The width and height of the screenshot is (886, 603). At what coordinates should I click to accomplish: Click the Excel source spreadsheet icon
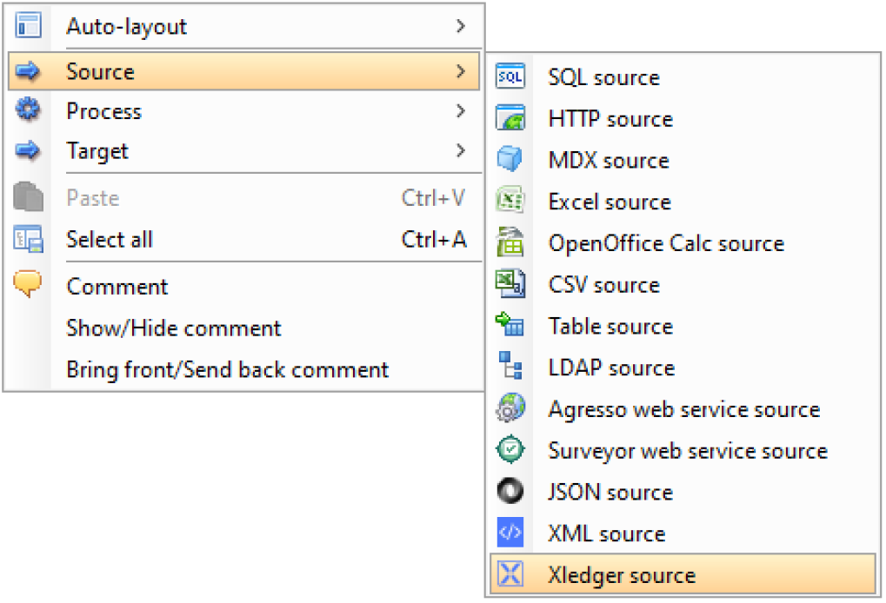click(x=510, y=202)
